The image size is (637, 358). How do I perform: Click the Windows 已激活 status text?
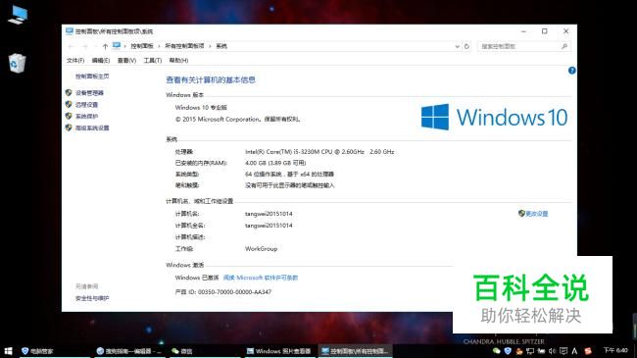pyautogui.click(x=197, y=278)
